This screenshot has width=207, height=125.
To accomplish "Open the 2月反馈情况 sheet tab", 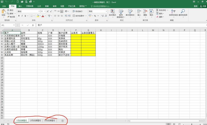I will 35,120.
